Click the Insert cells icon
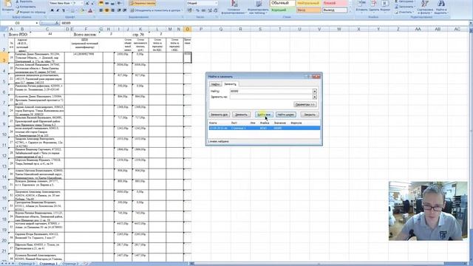The width and height of the screenshot is (473, 266). point(361,3)
